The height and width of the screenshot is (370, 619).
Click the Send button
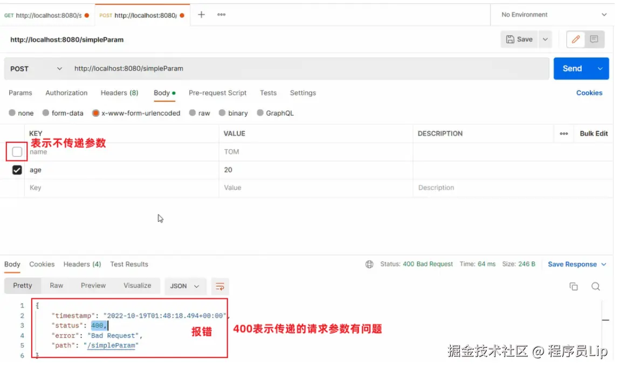(x=573, y=68)
